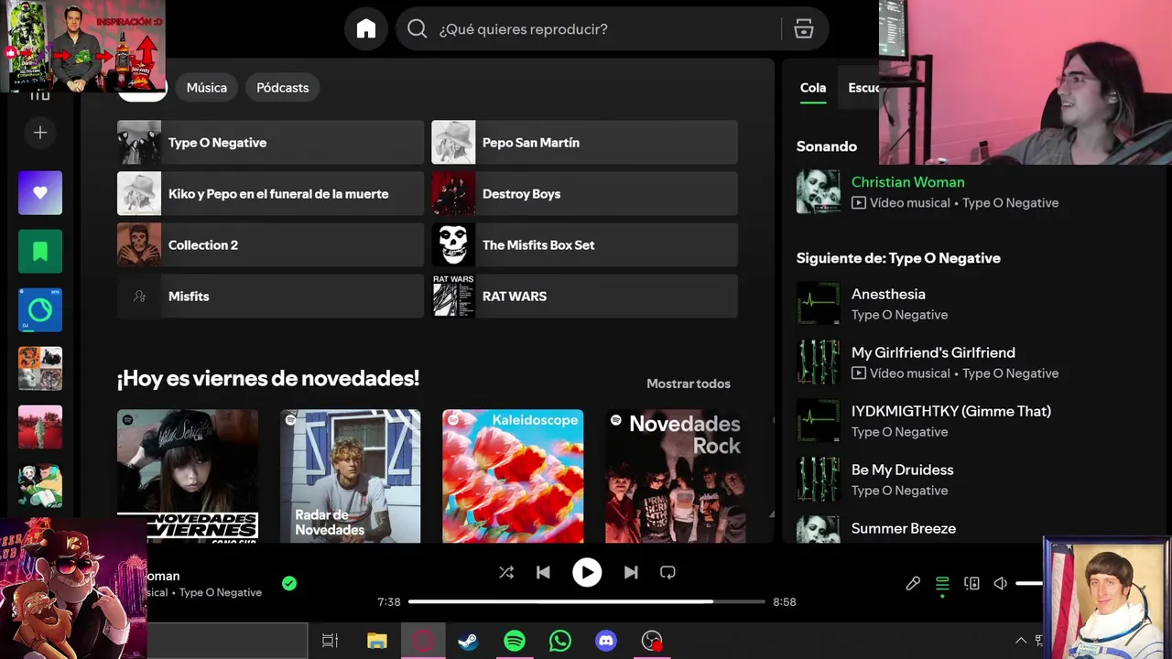Open Collection 2 shortcut tile
The height and width of the screenshot is (659, 1172).
[x=270, y=245]
